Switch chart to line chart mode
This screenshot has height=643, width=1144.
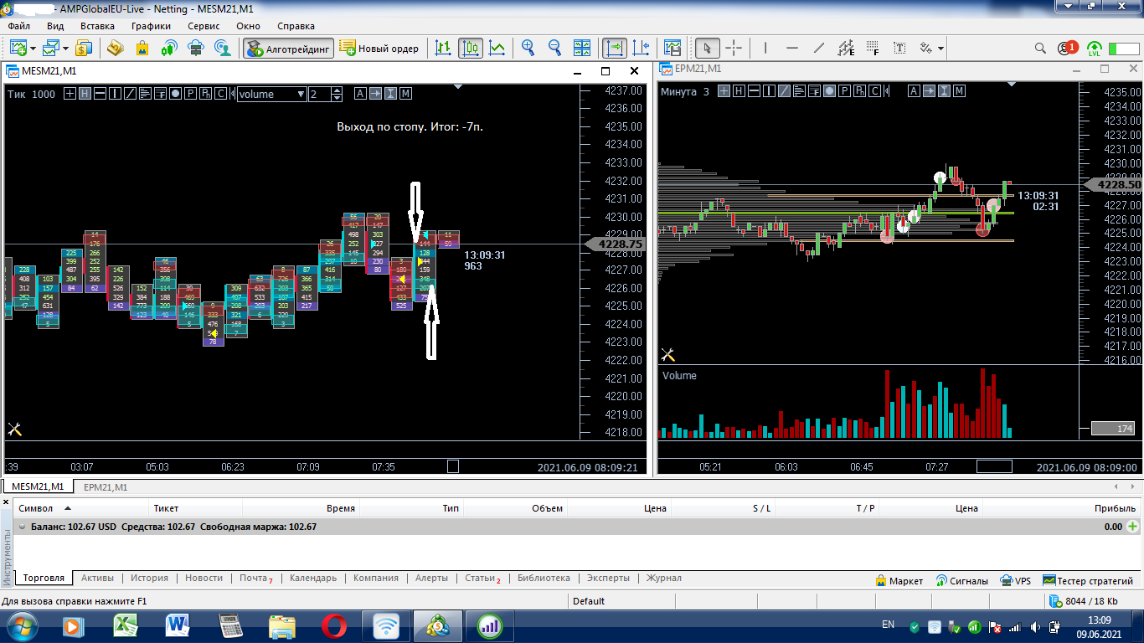click(497, 48)
